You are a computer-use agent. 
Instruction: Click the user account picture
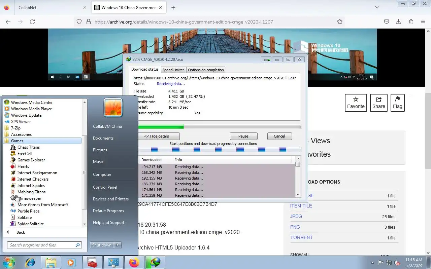(113, 107)
